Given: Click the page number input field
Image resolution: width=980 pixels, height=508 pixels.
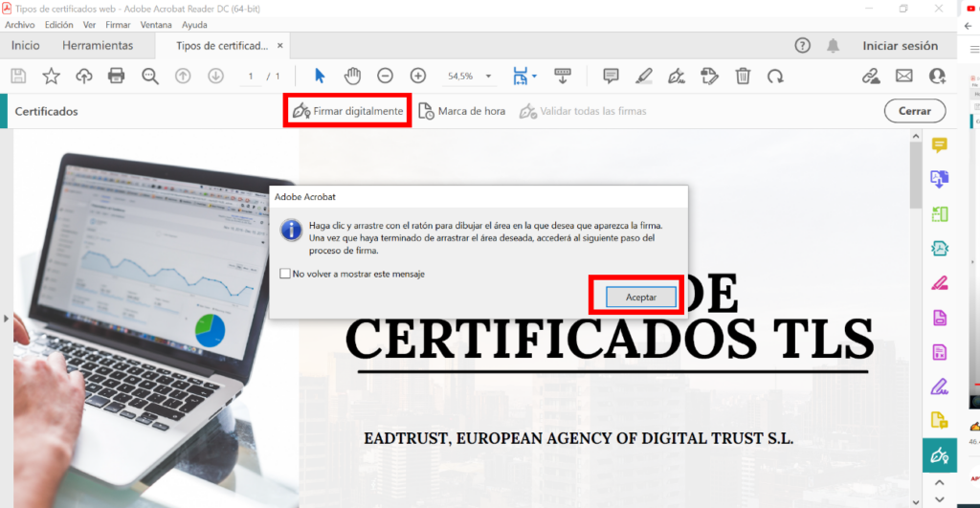Looking at the screenshot, I should click(x=251, y=77).
